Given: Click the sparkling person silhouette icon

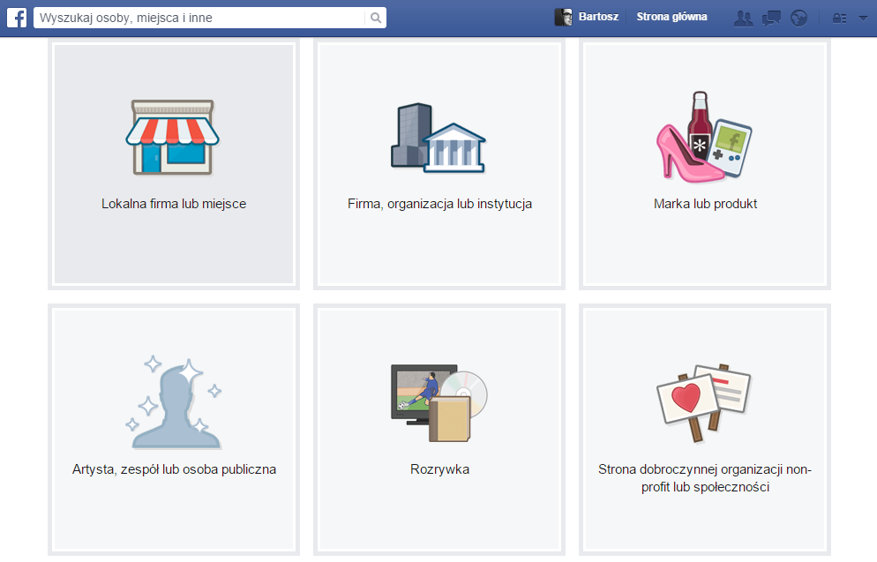Looking at the screenshot, I should point(174,402).
